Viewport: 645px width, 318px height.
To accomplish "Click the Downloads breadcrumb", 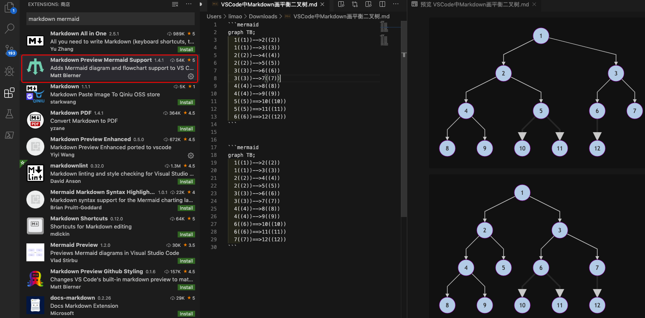I will pos(263,16).
